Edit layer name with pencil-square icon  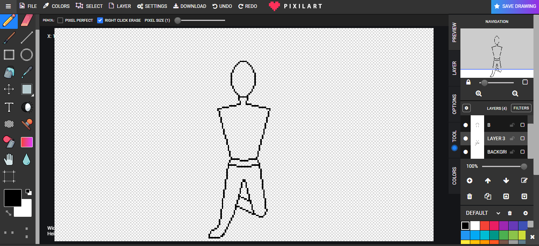(524, 180)
